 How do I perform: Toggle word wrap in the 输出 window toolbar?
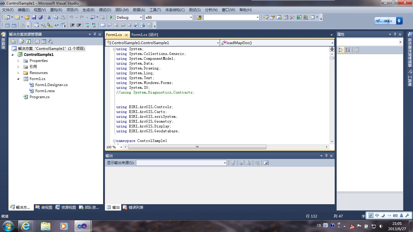coord(265,163)
